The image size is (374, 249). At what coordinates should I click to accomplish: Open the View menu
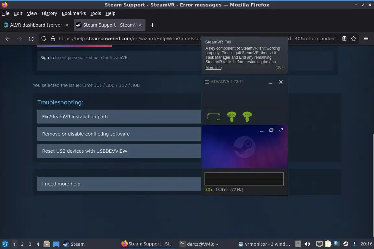tap(32, 13)
